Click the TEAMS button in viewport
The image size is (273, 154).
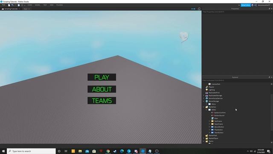pyautogui.click(x=102, y=101)
